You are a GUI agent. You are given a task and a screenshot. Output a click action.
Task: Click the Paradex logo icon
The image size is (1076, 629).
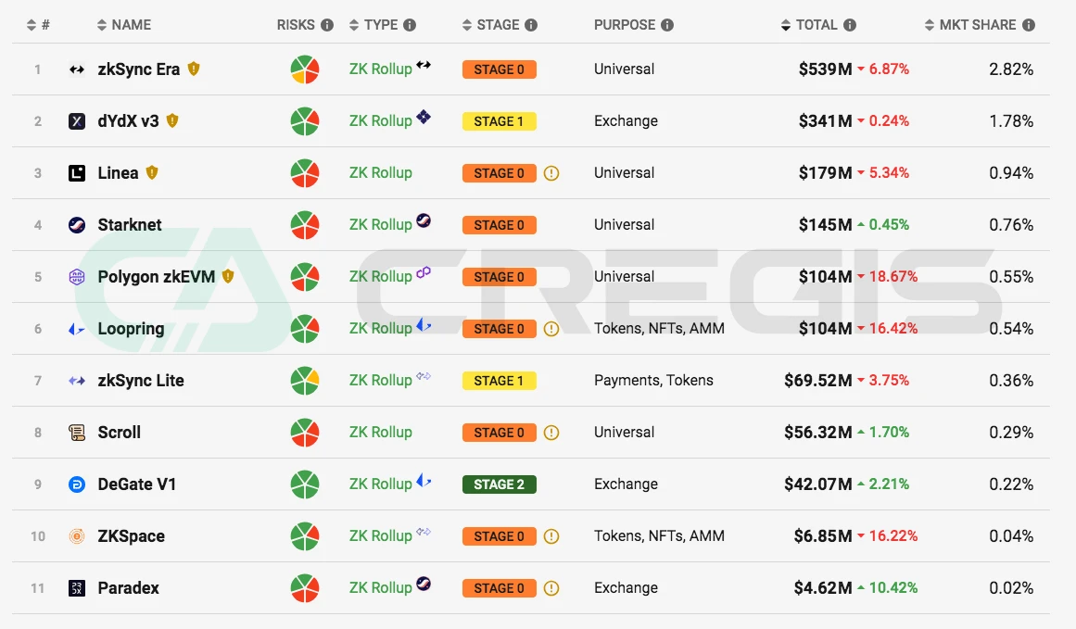(x=77, y=588)
